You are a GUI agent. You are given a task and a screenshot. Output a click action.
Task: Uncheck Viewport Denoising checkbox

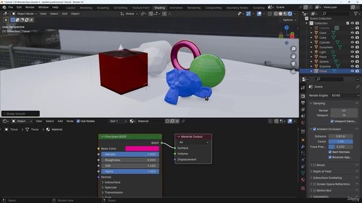(332, 121)
